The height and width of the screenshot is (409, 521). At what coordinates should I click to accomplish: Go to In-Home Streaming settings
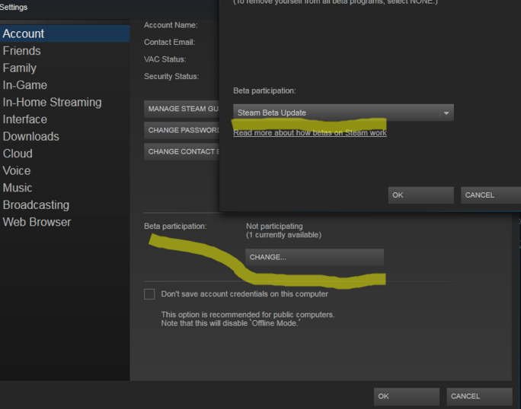(x=52, y=102)
